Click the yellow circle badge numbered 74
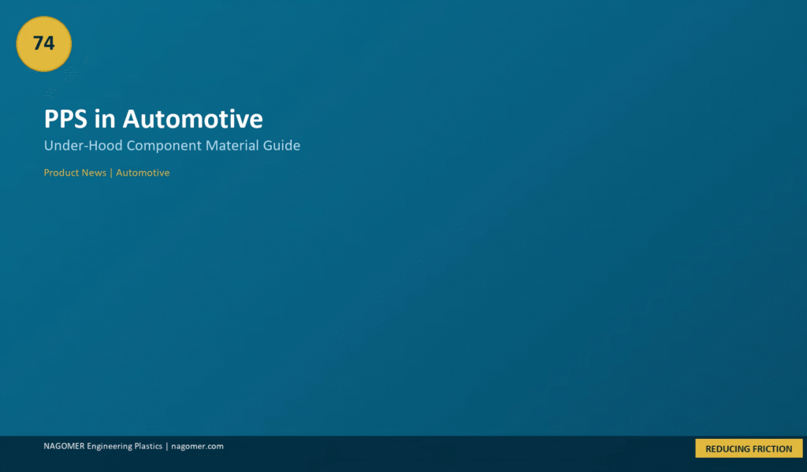807x472 pixels. (44, 44)
